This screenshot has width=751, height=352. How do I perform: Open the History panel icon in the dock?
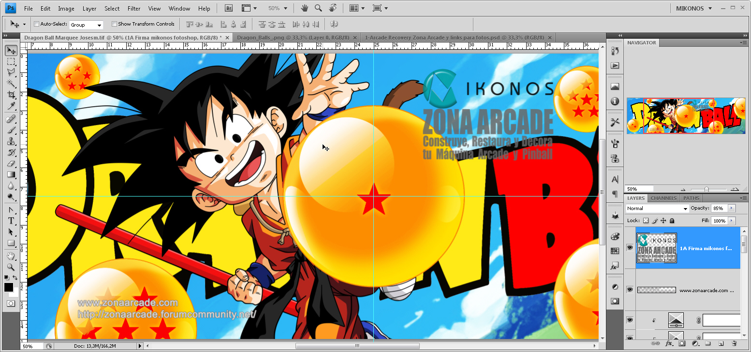(x=615, y=50)
